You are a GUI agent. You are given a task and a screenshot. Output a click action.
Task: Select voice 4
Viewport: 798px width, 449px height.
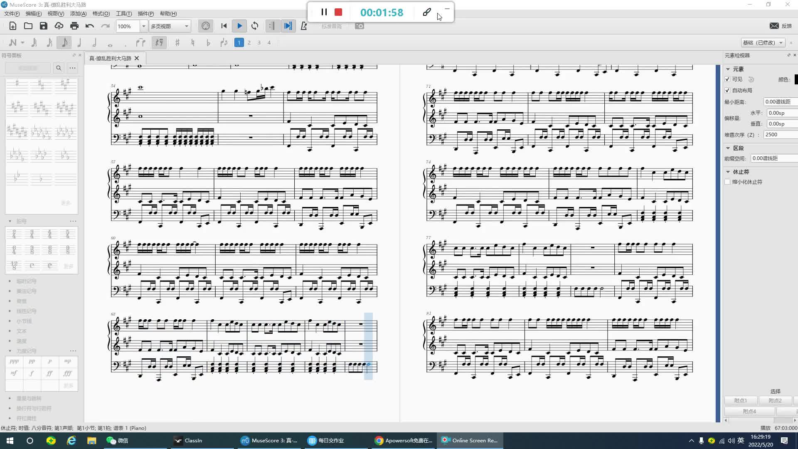[269, 42]
